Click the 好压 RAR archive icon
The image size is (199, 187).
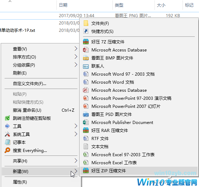86,130
